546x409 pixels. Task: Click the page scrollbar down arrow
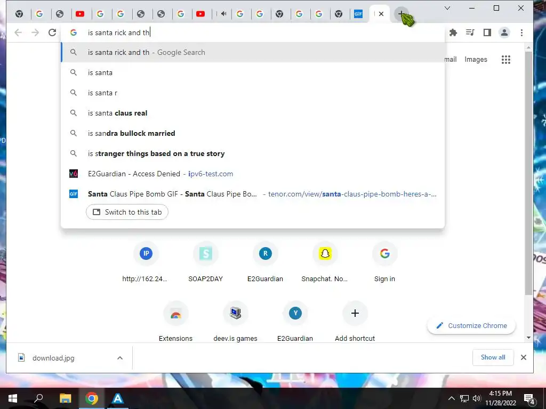[x=528, y=338]
